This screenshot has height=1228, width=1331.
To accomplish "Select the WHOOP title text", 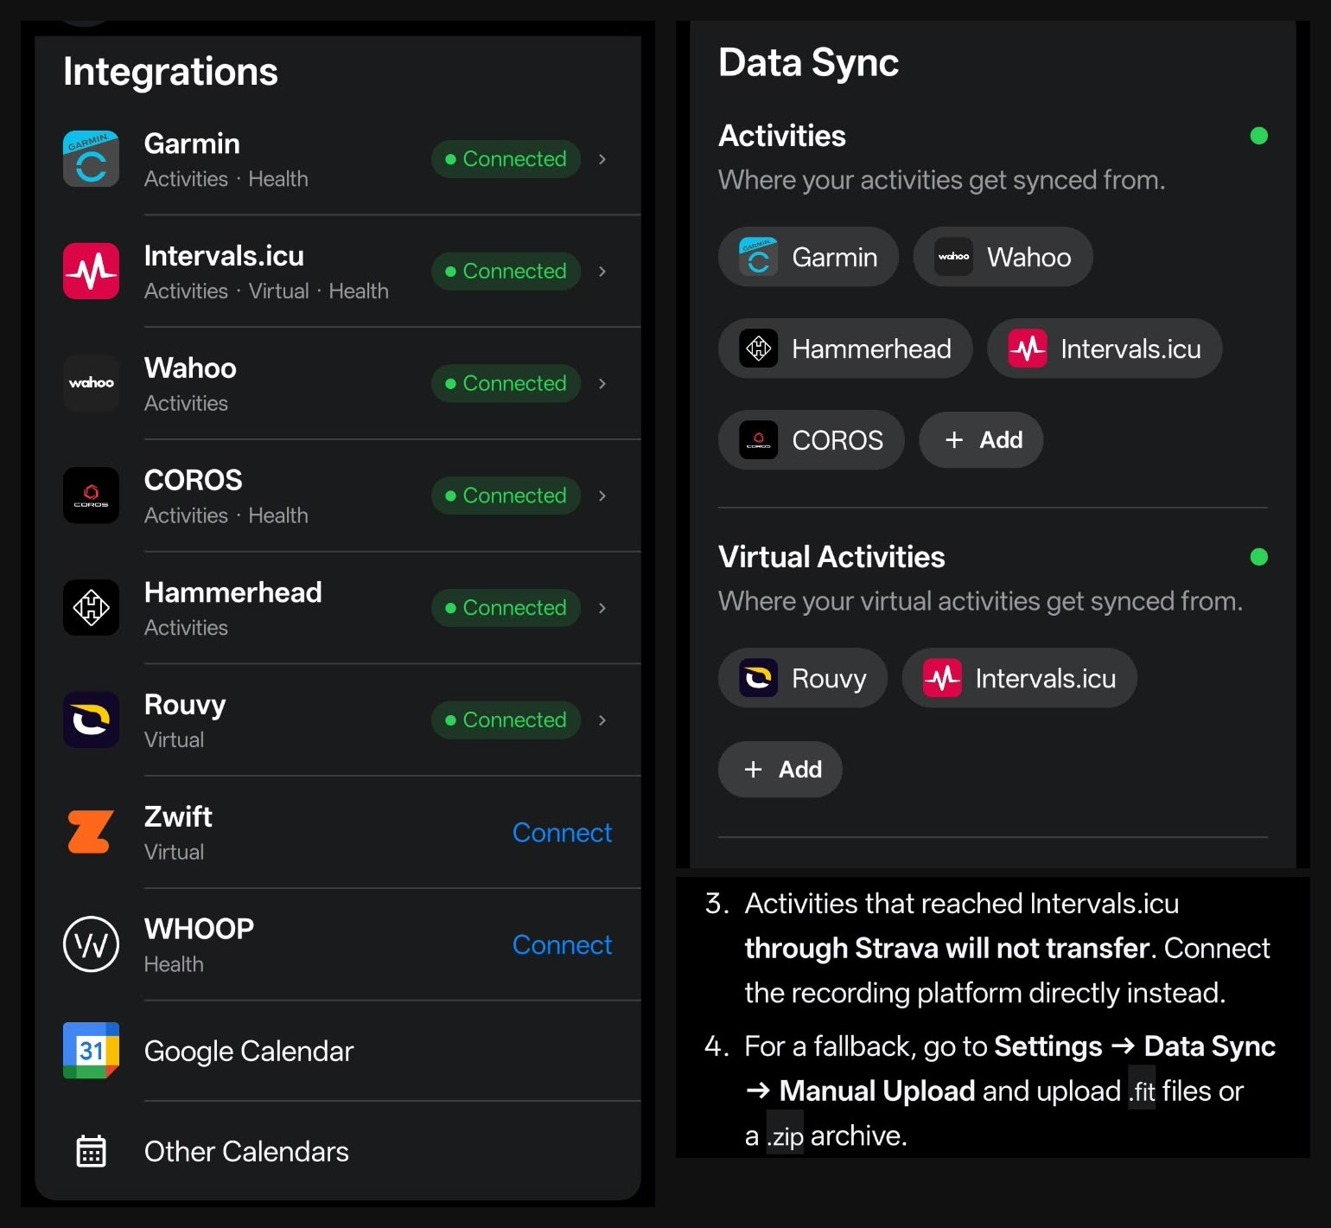I will tap(199, 929).
